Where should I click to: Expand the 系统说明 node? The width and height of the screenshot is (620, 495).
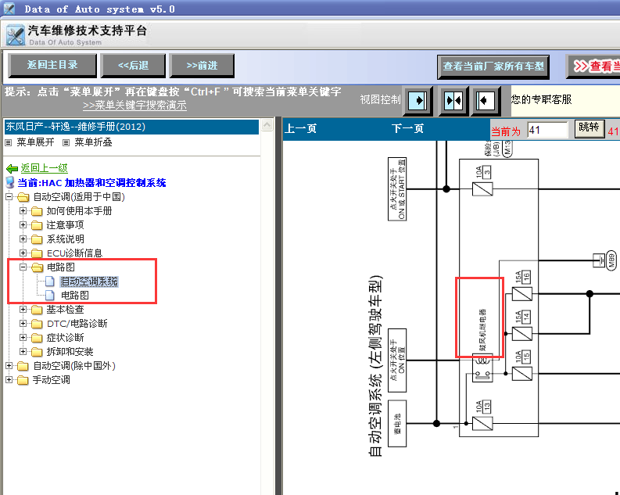(23, 239)
